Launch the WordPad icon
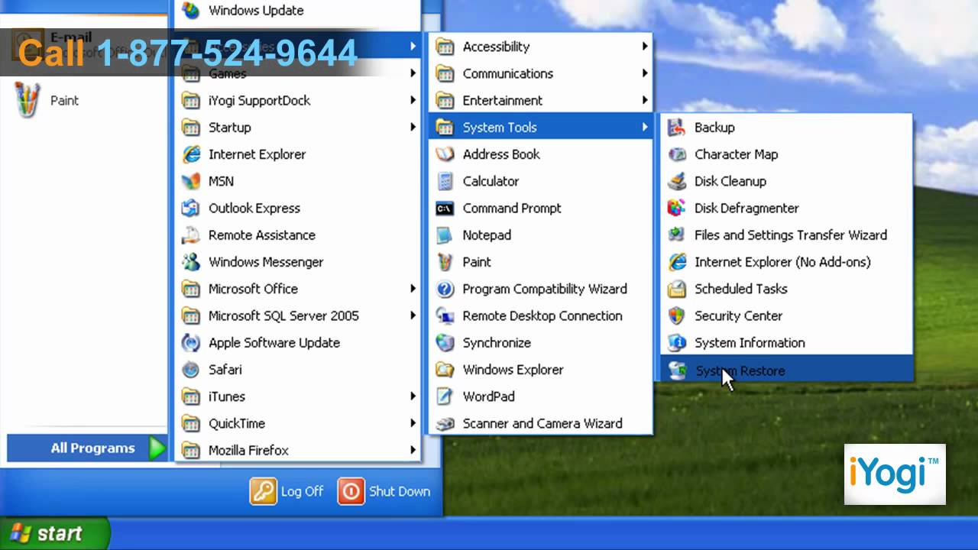The image size is (978, 550). point(445,396)
